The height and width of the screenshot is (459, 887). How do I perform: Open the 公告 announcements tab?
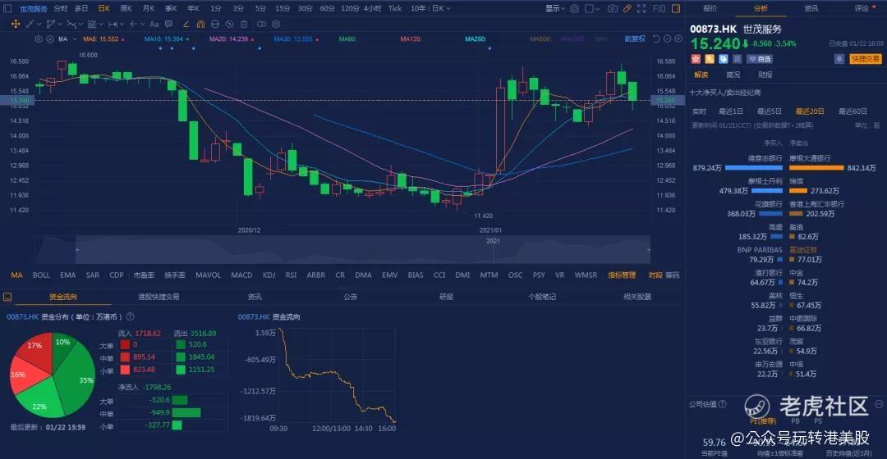(x=350, y=297)
